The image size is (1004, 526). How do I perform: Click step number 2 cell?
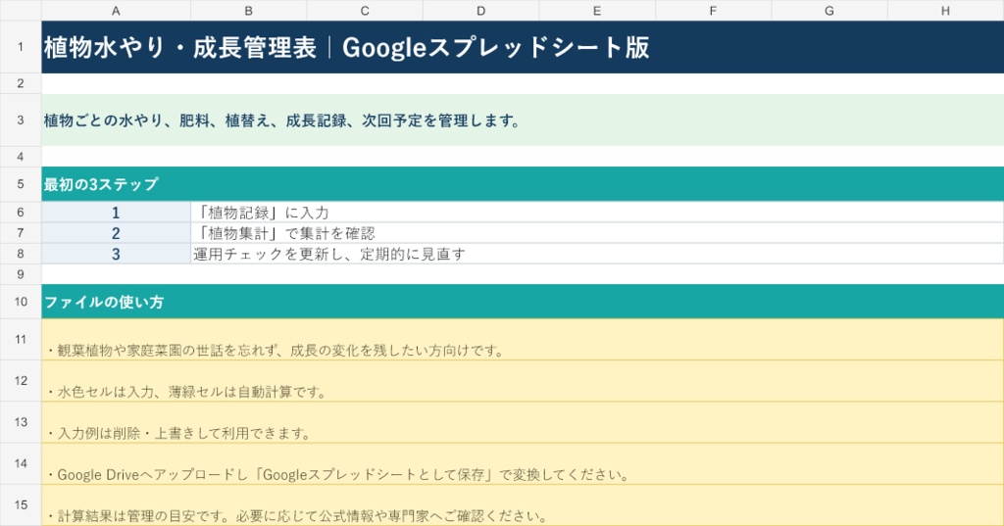pos(116,233)
